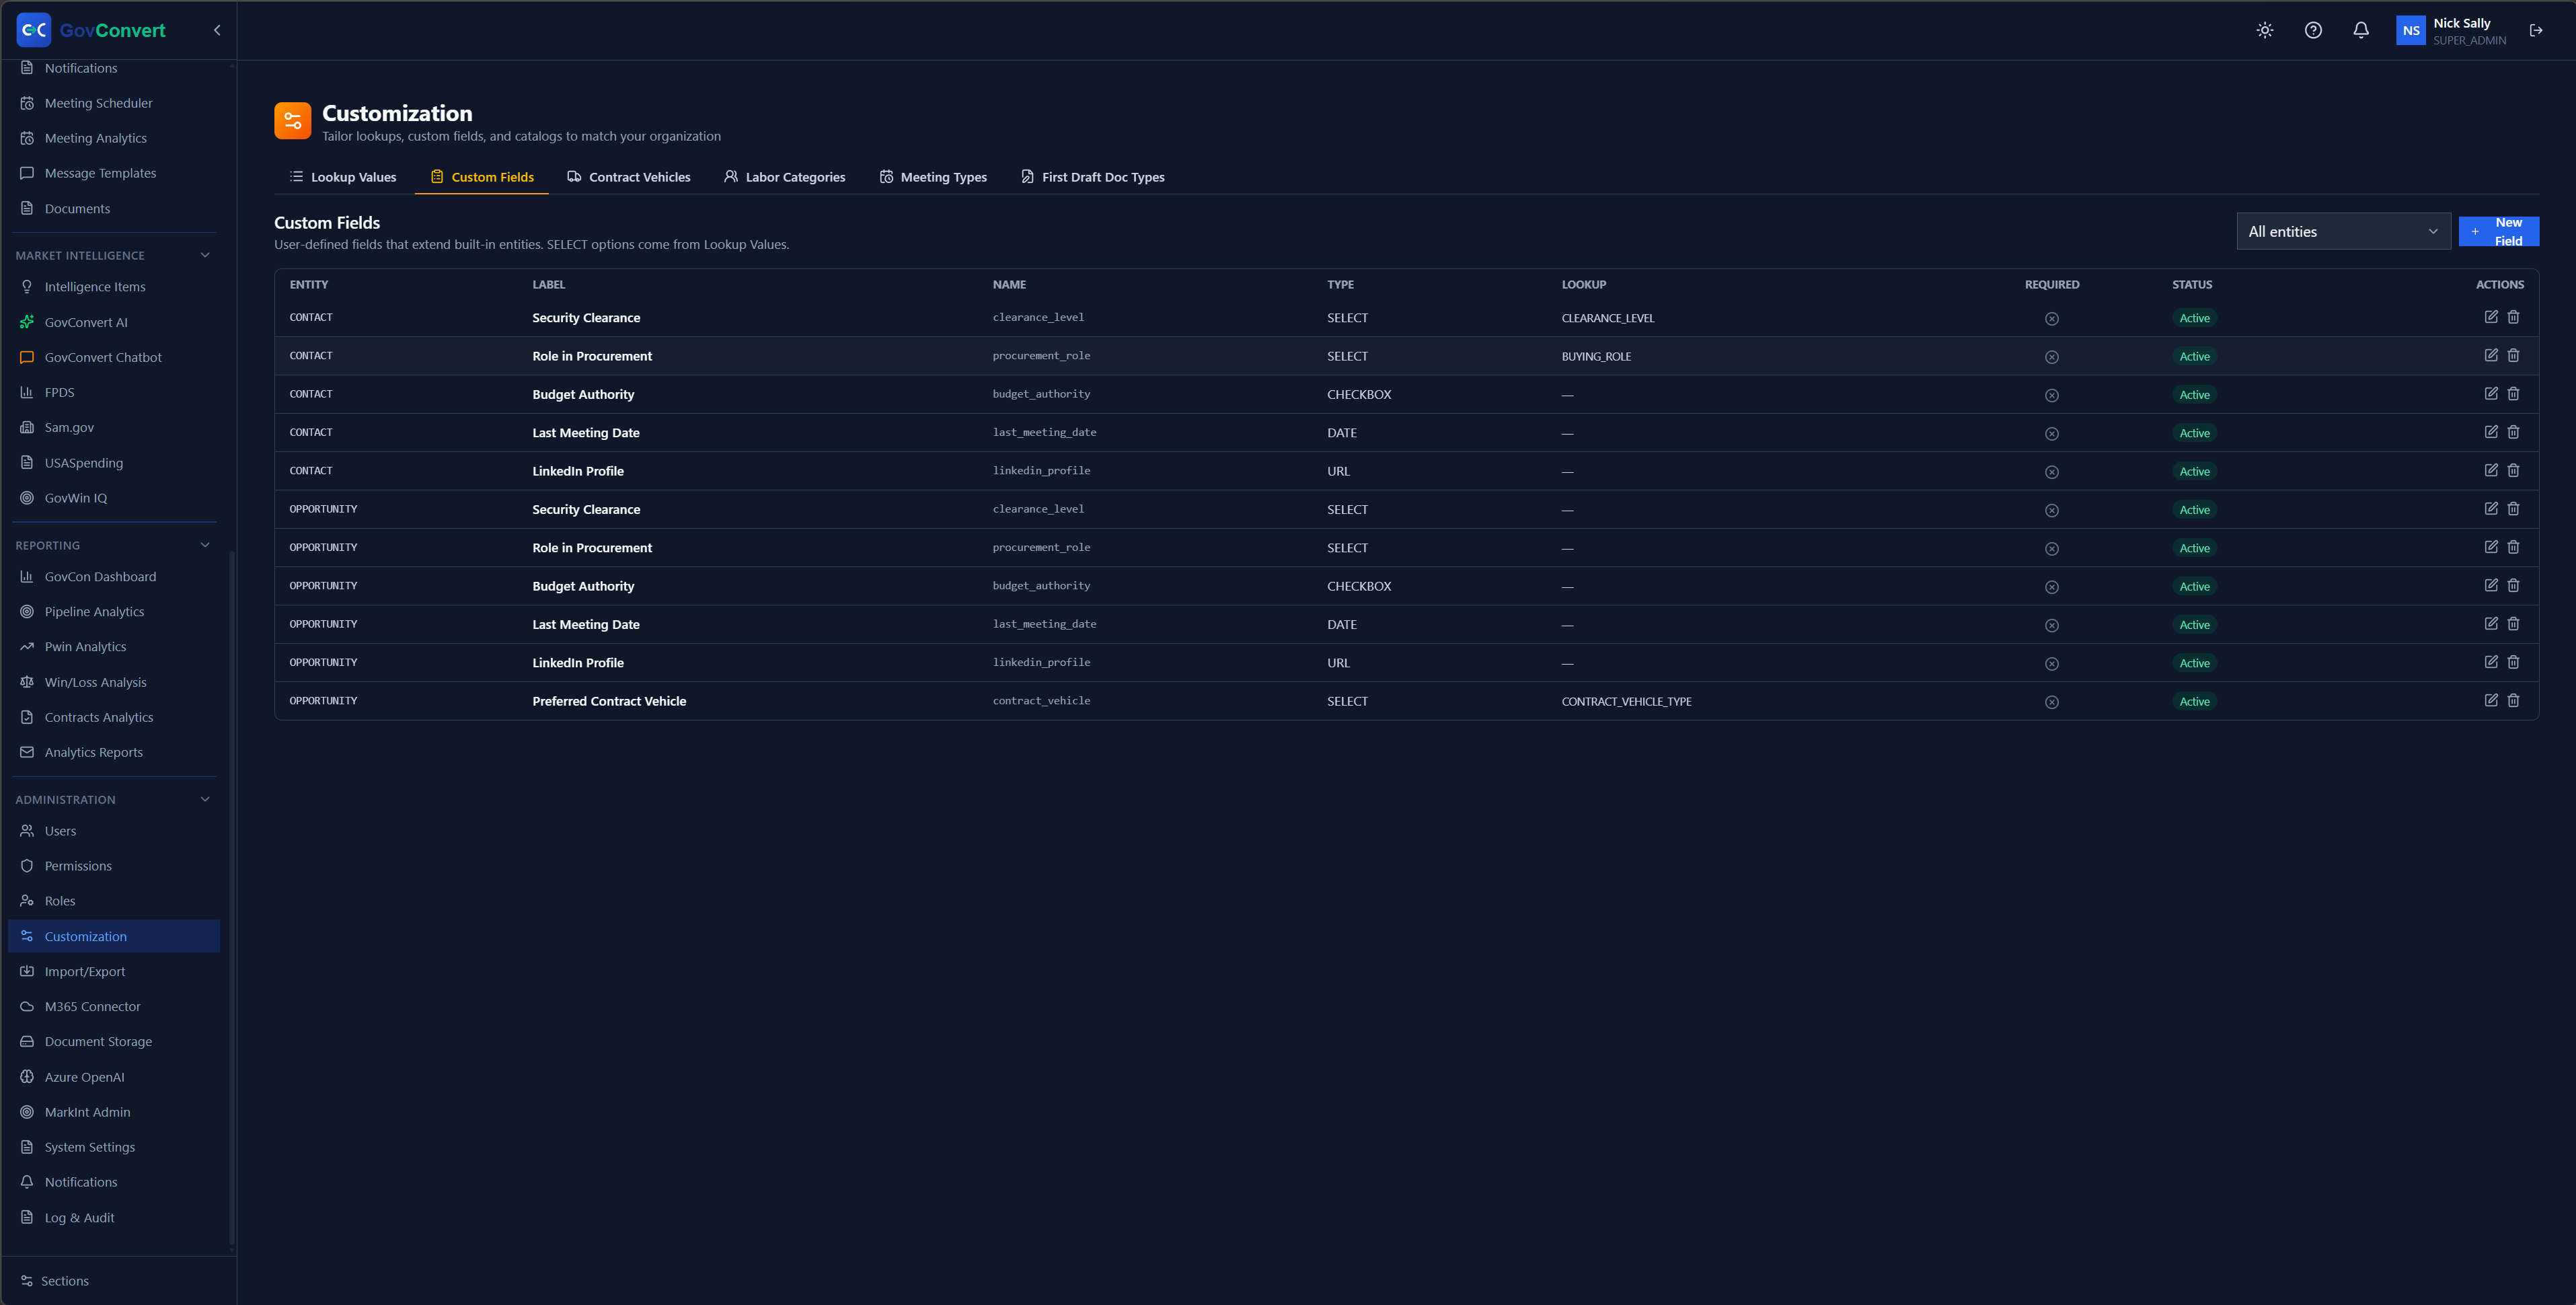Edit the Contact Last Meeting Date field
This screenshot has height=1305, width=2576.
coord(2491,432)
